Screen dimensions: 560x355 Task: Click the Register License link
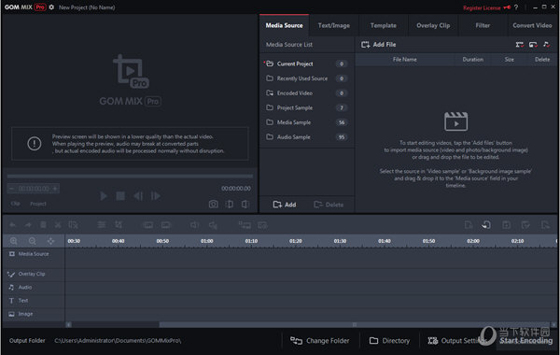click(x=482, y=7)
